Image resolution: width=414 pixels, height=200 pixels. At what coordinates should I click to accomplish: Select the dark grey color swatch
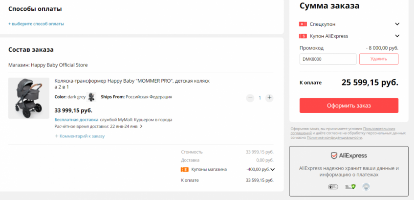pos(91,97)
